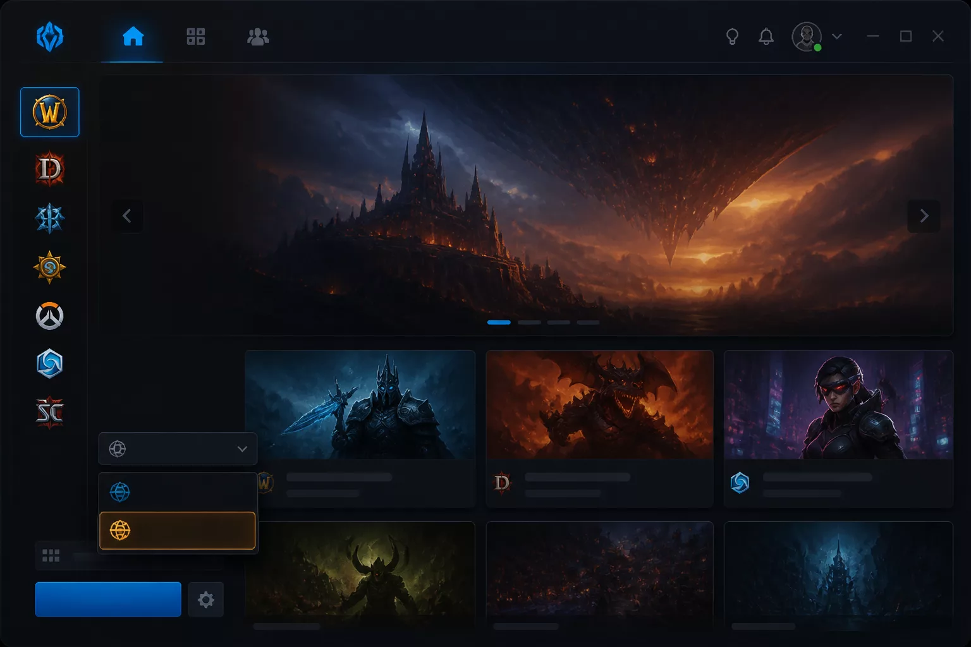Click the main castle hero banner

click(x=526, y=205)
